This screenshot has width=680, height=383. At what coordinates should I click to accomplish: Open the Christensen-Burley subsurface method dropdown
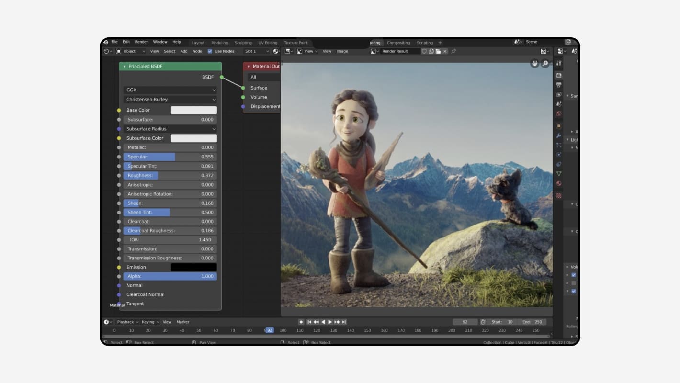tap(170, 100)
